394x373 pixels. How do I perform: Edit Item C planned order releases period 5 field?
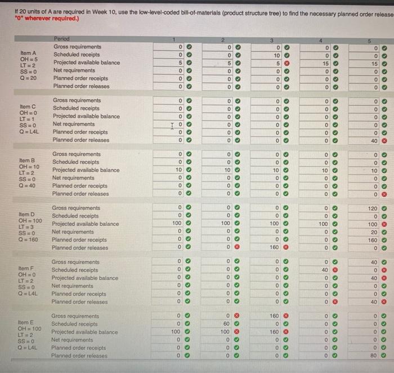pyautogui.click(x=364, y=141)
